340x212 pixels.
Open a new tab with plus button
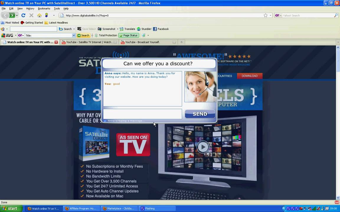click(x=182, y=42)
